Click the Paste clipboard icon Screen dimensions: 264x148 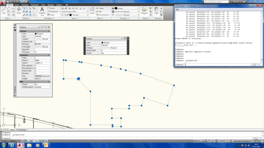(x=156, y=11)
